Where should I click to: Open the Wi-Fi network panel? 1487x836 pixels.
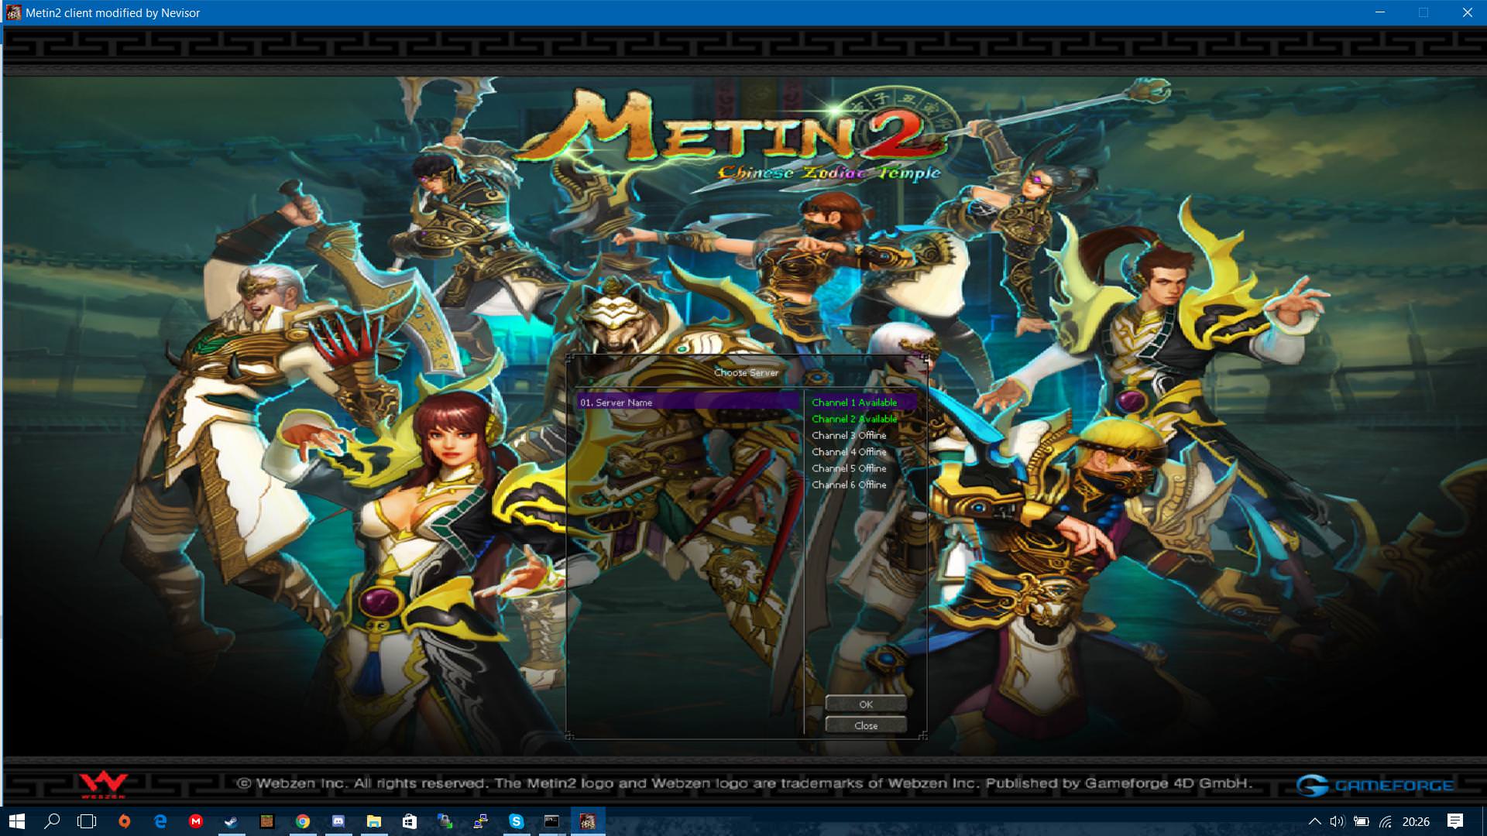1386,821
